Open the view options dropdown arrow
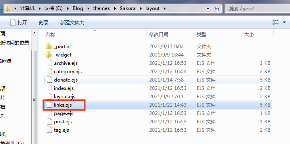This screenshot has width=290, height=144. tap(284, 22)
